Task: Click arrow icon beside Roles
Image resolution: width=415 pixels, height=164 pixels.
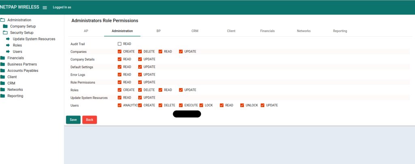Action: (8, 45)
